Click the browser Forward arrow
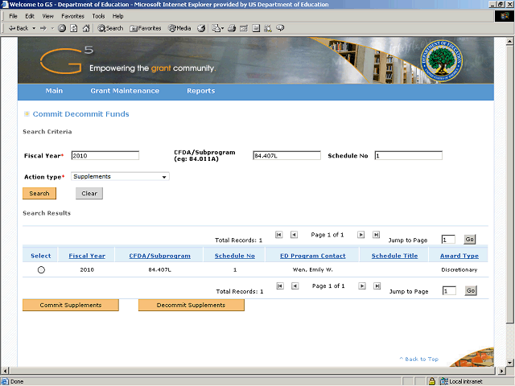The height and width of the screenshot is (386, 515). (x=43, y=29)
